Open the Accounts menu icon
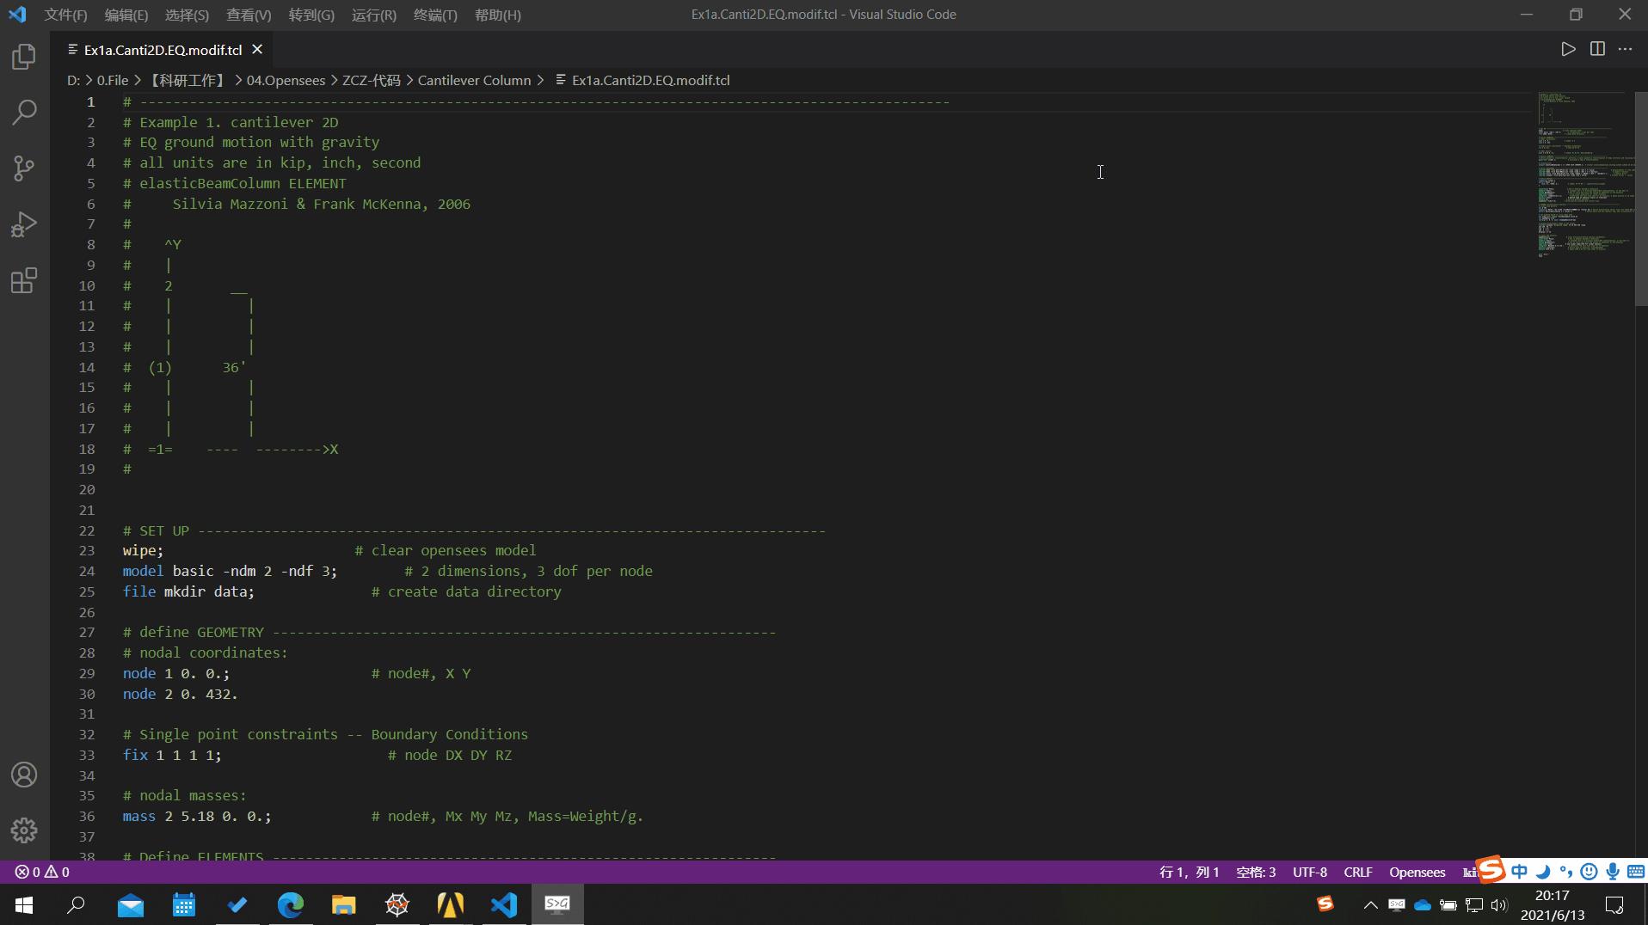The image size is (1648, 925). pos(24,775)
